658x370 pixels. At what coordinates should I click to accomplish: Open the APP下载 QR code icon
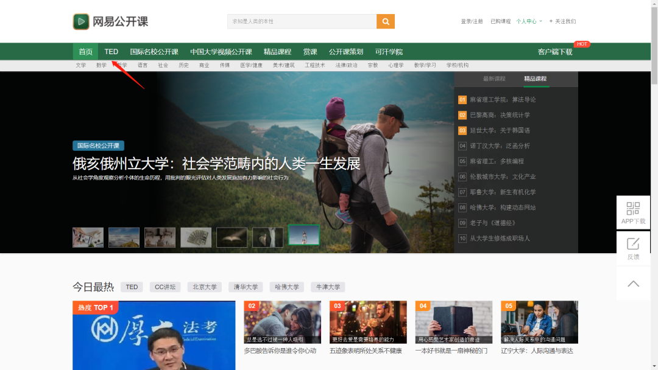(x=633, y=208)
